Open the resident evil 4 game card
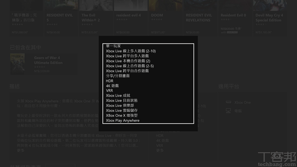This screenshot has height=167, width=297. pos(130,17)
